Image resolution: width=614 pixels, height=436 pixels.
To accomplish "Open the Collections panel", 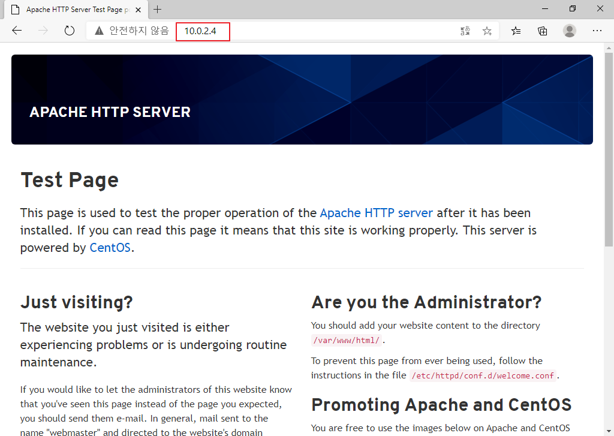I will pyautogui.click(x=542, y=31).
